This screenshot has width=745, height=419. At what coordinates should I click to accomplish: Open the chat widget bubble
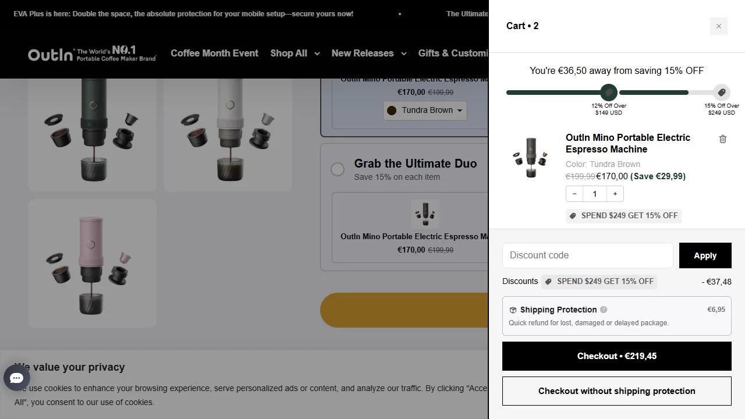pos(17,378)
